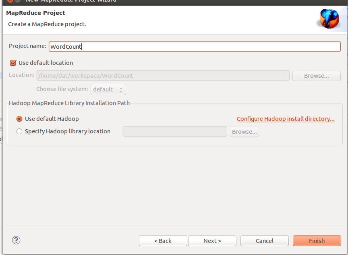Image resolution: width=348 pixels, height=255 pixels.
Task: Close the wizard window with red button
Action: [x=10, y=1]
